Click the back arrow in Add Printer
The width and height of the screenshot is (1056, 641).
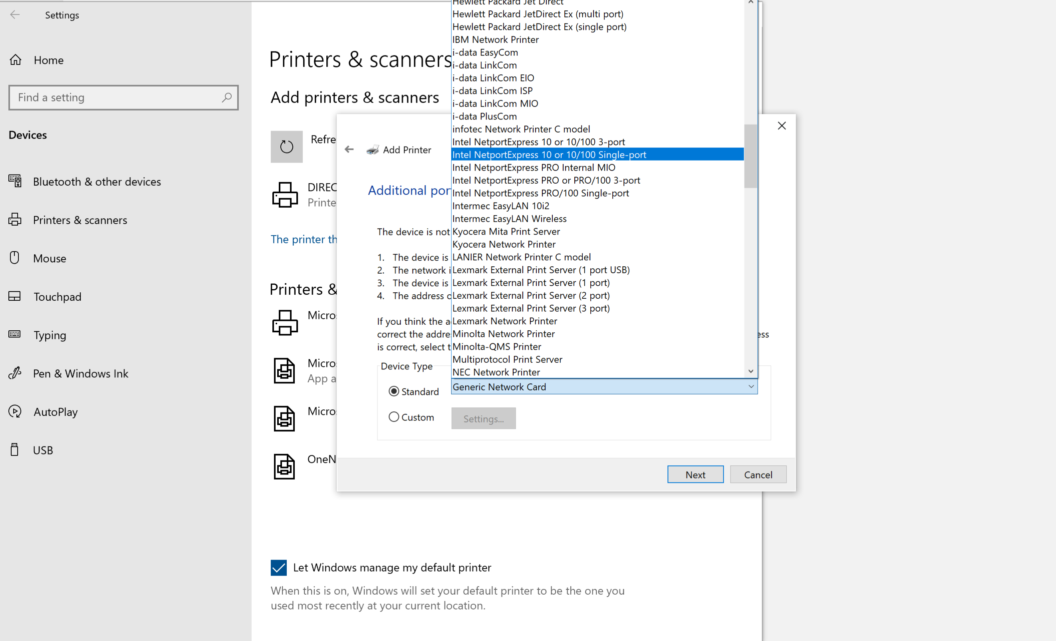349,149
